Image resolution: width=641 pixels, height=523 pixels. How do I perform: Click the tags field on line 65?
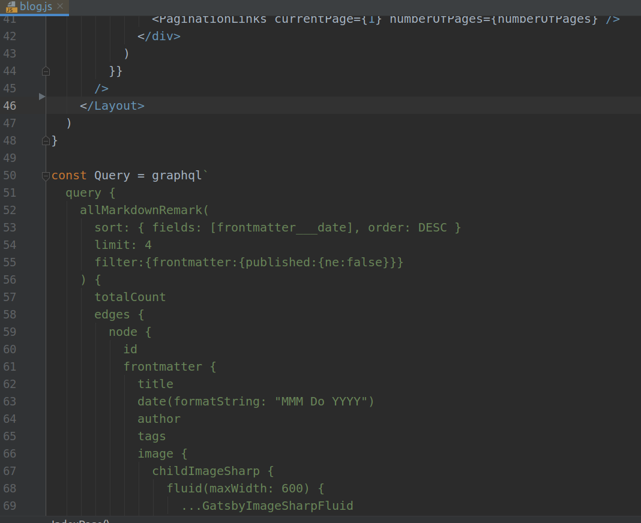tap(152, 437)
